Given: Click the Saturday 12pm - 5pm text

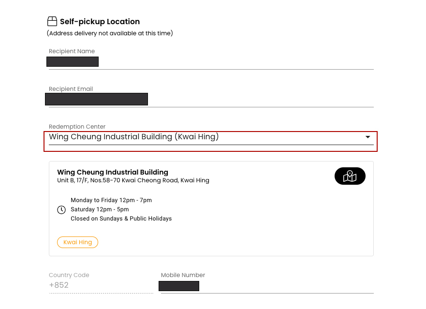Looking at the screenshot, I should coord(100,209).
